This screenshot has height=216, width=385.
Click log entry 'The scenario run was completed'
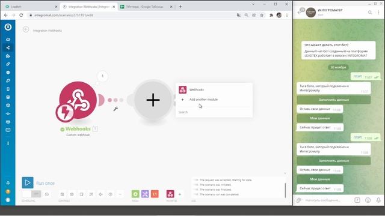tap(219, 194)
